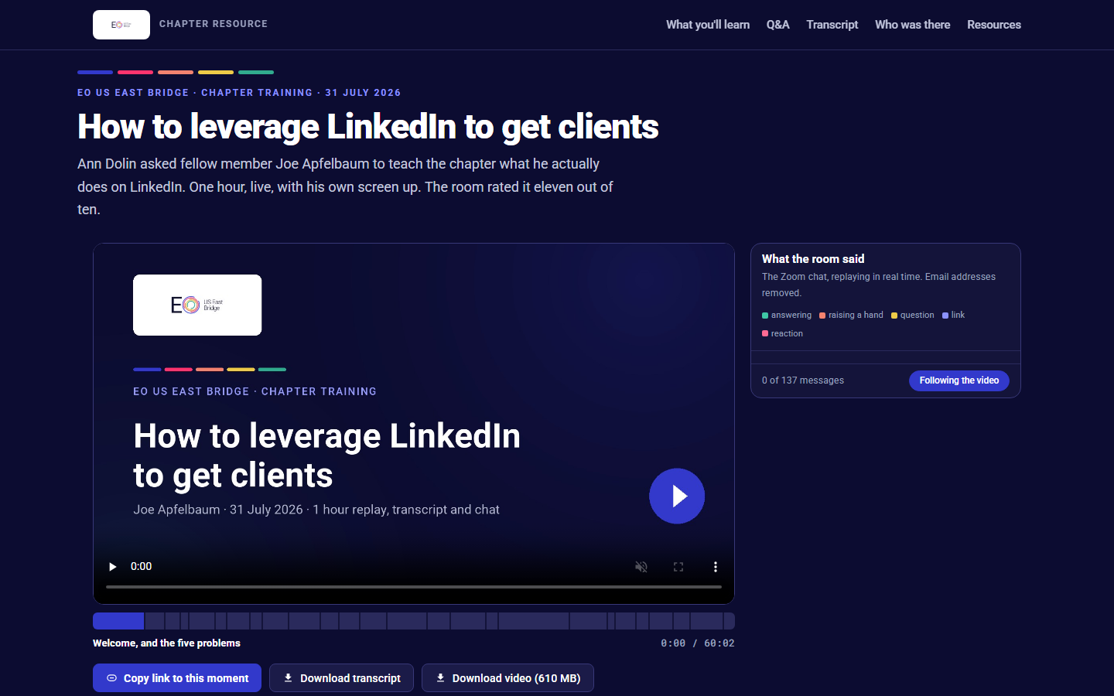1114x696 pixels.
Task: Open the Transcript section
Action: (x=832, y=25)
